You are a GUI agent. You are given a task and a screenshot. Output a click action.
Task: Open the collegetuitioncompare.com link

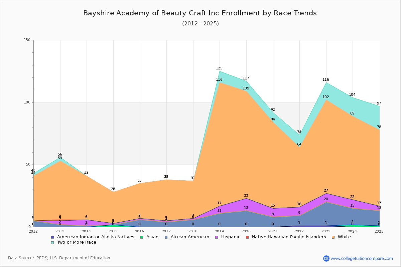(x=362, y=258)
